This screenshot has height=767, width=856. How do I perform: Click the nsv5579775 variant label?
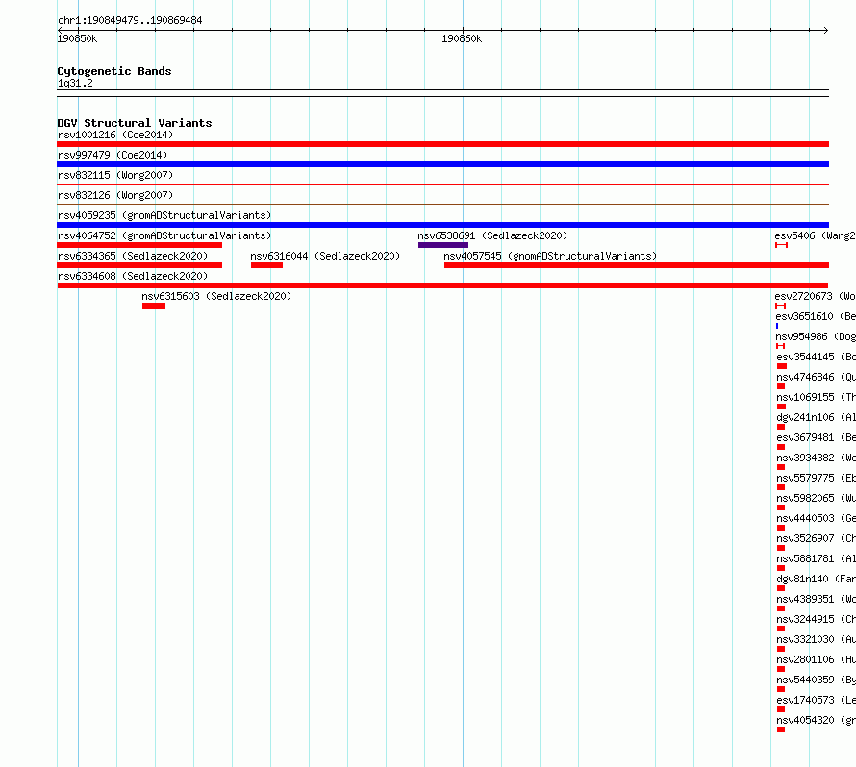[x=817, y=478]
